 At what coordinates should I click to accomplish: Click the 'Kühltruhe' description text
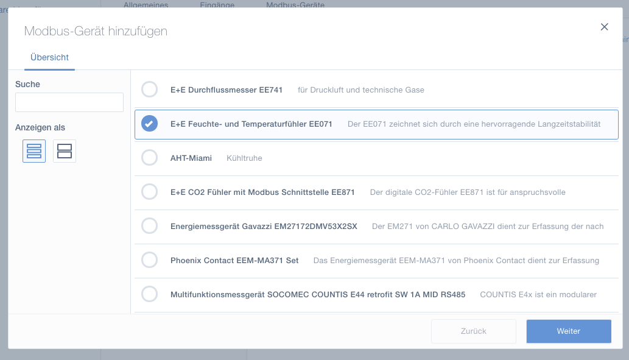pos(244,158)
